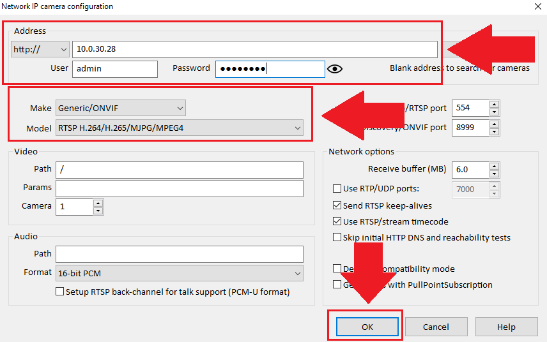Disable Use RTSP/stream timecode
547x342 pixels.
point(337,221)
